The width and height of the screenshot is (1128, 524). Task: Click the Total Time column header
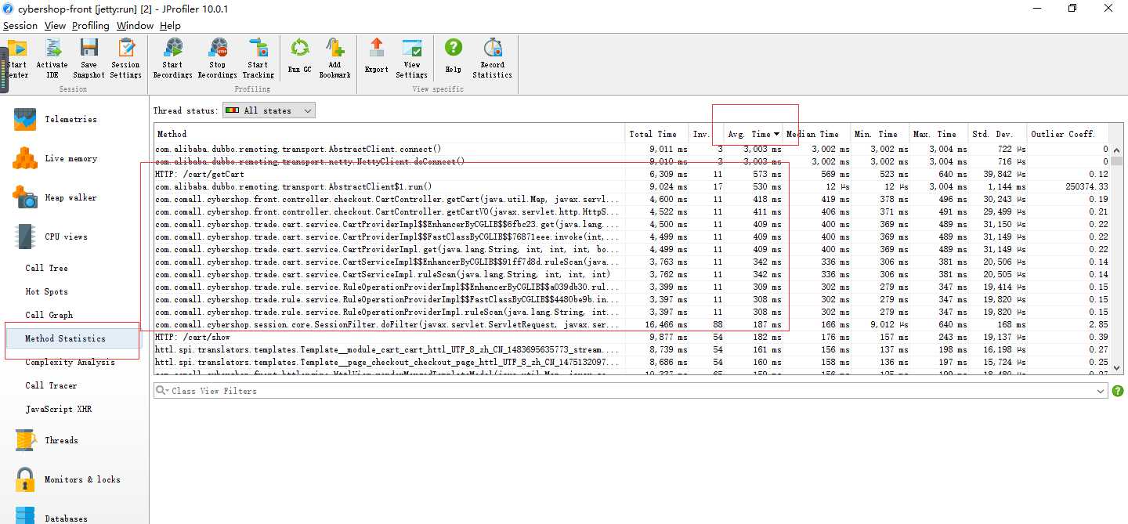(656, 134)
